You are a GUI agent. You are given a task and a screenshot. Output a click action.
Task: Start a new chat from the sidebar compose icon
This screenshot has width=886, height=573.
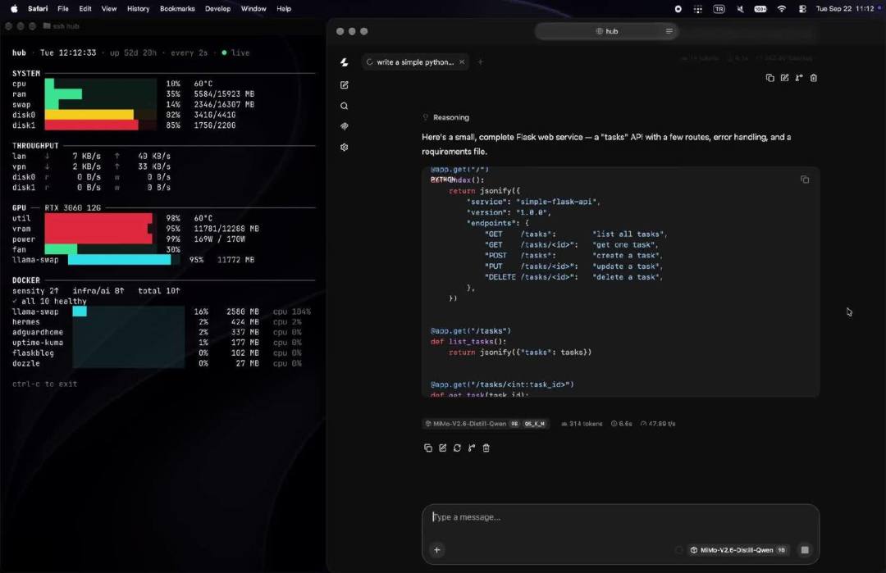(x=344, y=84)
